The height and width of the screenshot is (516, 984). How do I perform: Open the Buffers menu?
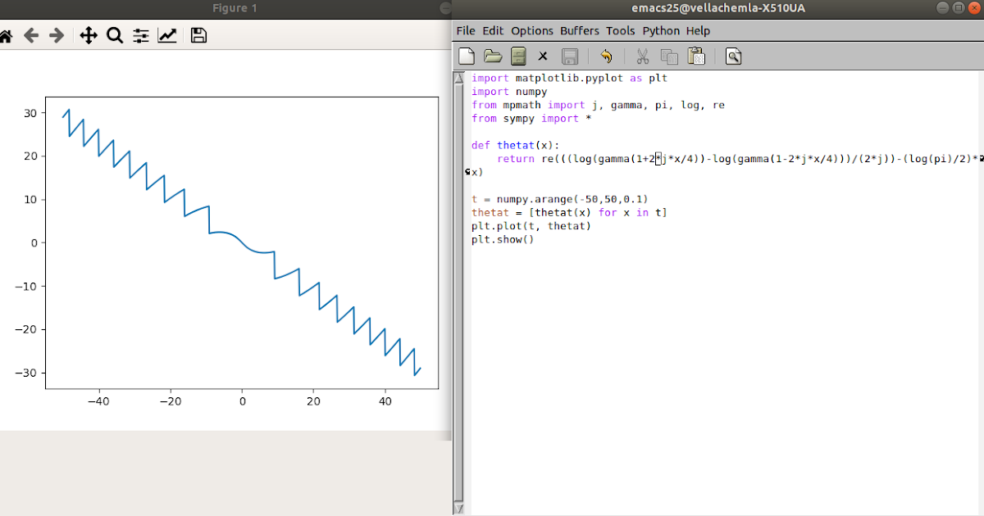coord(580,30)
